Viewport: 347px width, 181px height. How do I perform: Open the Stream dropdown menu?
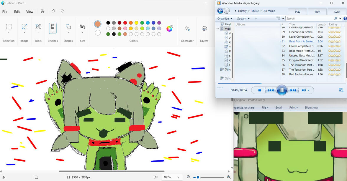click(x=243, y=19)
